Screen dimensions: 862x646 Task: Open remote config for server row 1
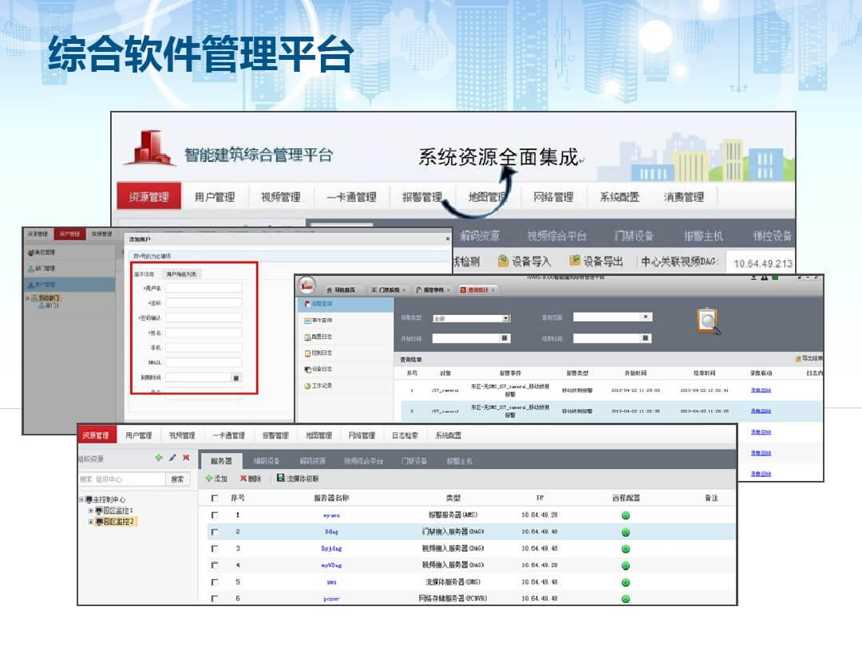pos(626,515)
